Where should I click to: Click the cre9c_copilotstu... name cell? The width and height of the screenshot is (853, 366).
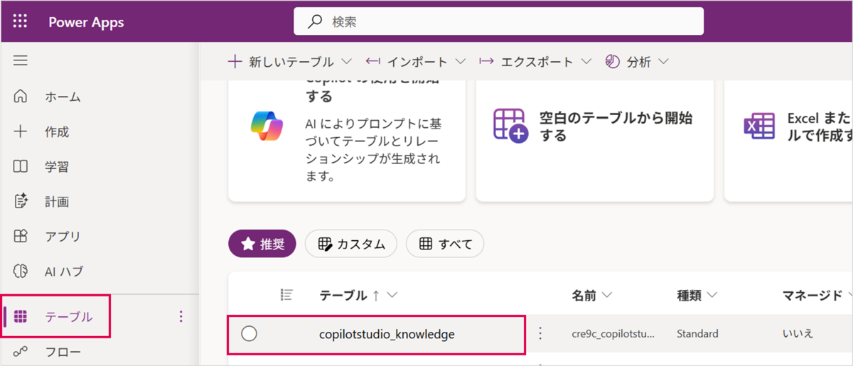[613, 333]
